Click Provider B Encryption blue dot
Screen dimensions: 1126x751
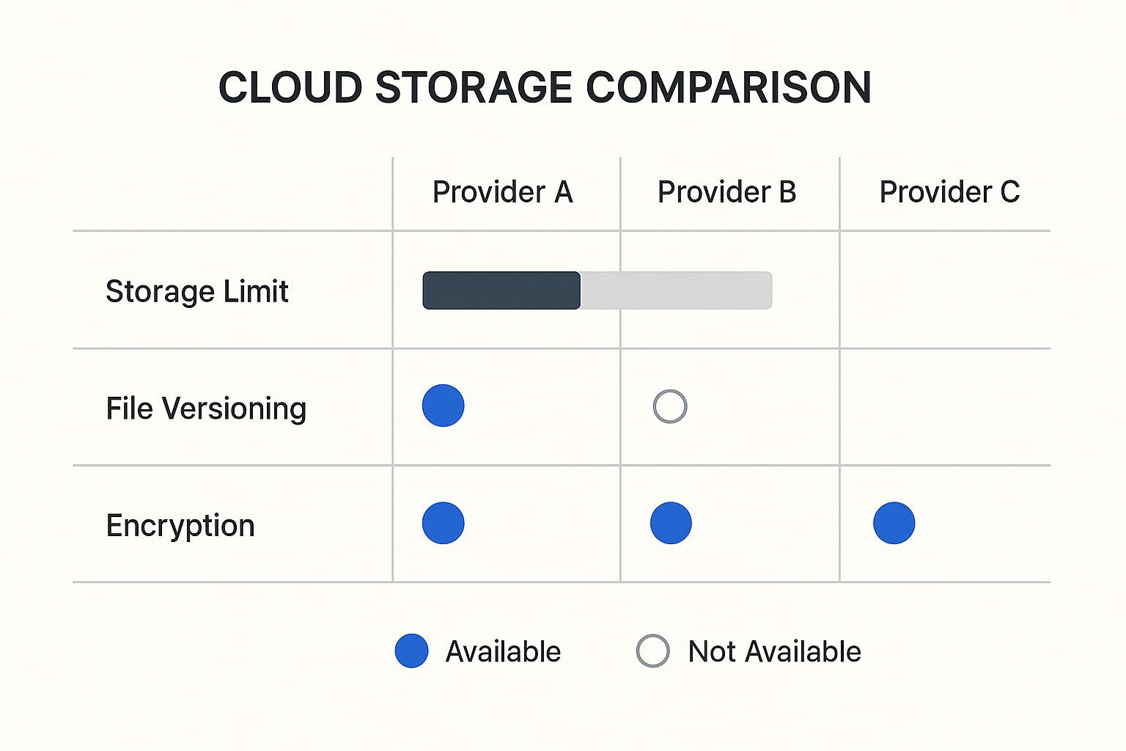pyautogui.click(x=671, y=523)
